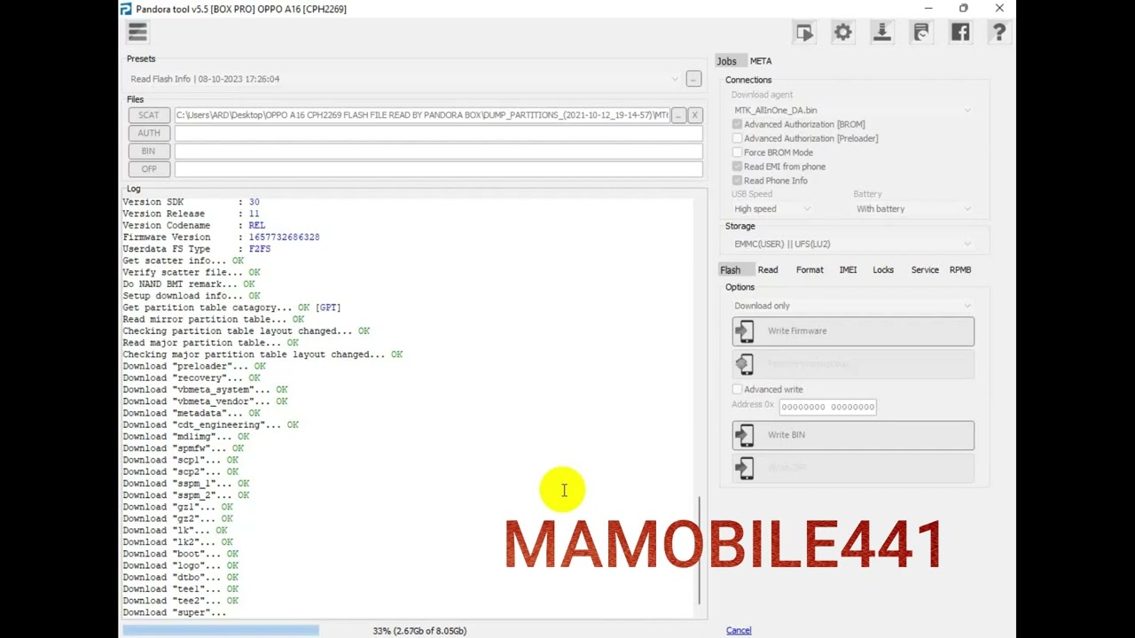Screen dimensions: 1135x638
Task: Click the log line Download "preloader"
Action: pos(194,366)
